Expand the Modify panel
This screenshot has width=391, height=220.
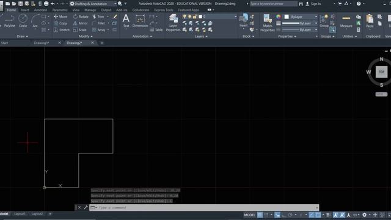(86, 37)
